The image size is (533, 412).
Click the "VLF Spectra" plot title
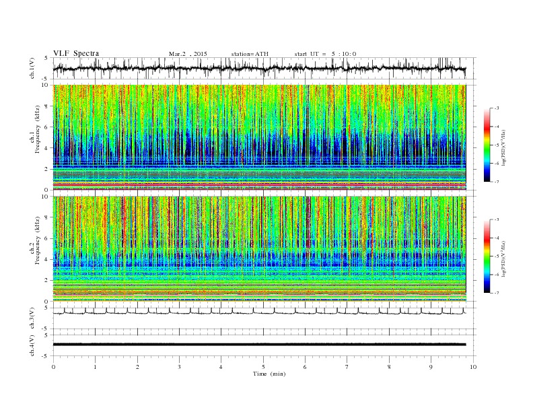pos(76,53)
